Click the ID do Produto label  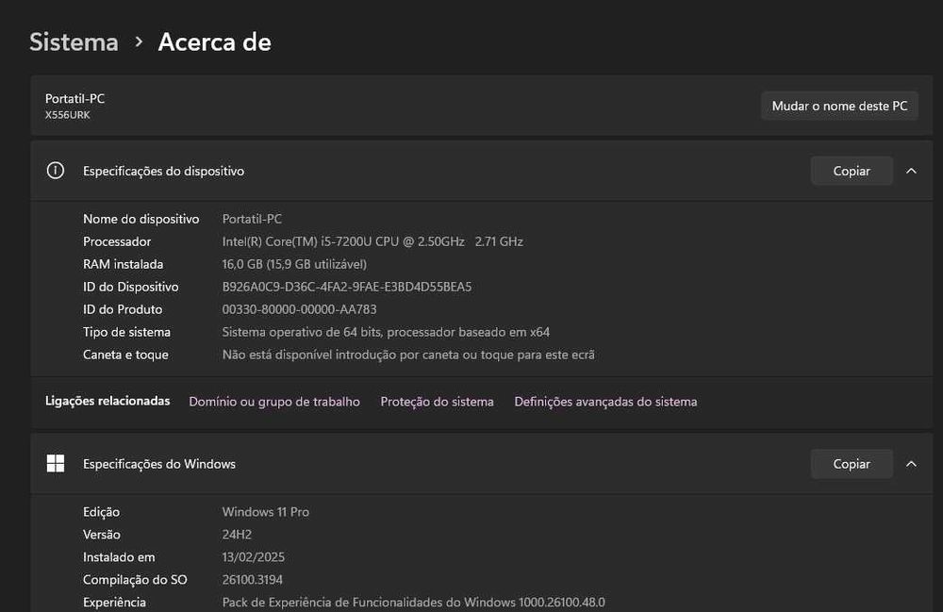(123, 309)
